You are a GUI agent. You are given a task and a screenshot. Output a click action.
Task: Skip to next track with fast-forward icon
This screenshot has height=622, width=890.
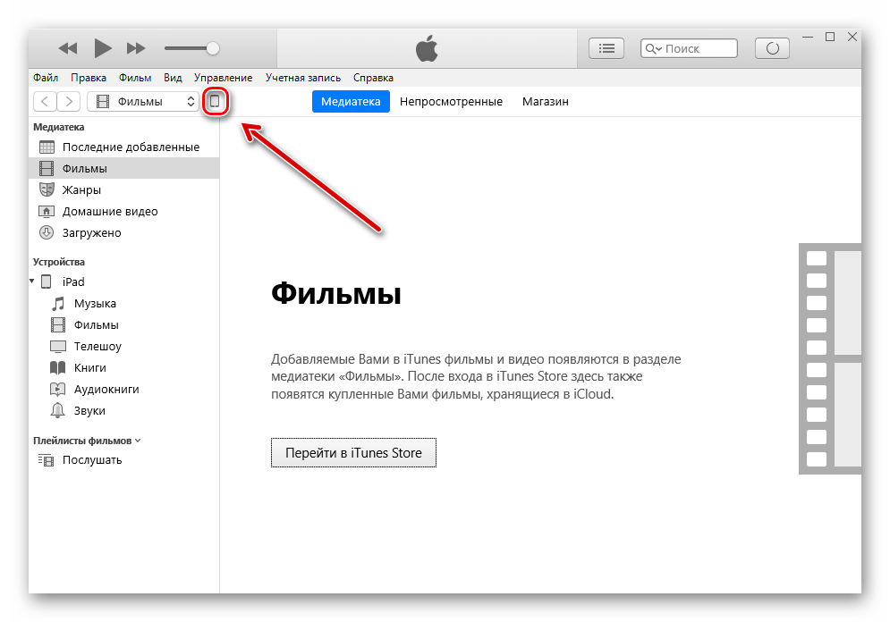click(136, 48)
